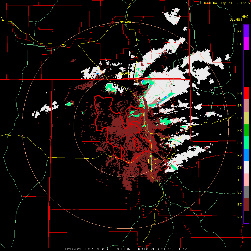Select the GR legend label
251x251 pixels.
[x=239, y=106]
